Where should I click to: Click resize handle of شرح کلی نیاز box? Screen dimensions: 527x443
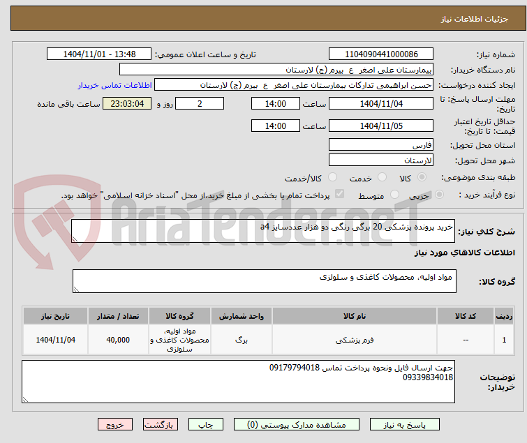(x=75, y=239)
